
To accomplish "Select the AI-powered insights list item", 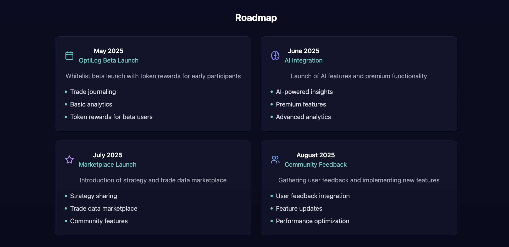I will [x=304, y=92].
